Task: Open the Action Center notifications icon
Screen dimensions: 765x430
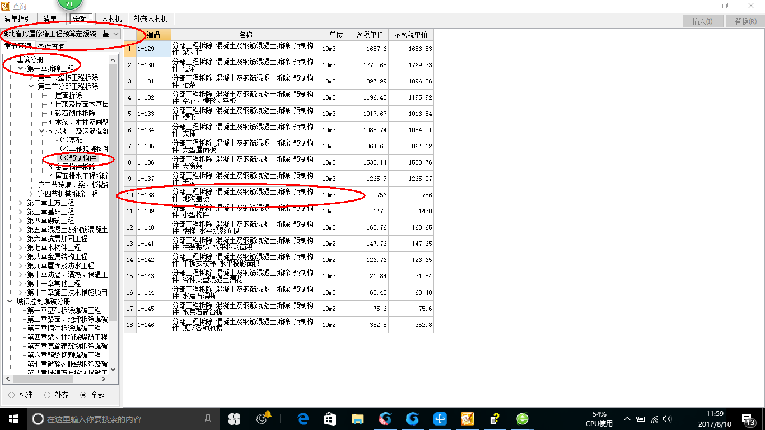Action: coord(749,419)
